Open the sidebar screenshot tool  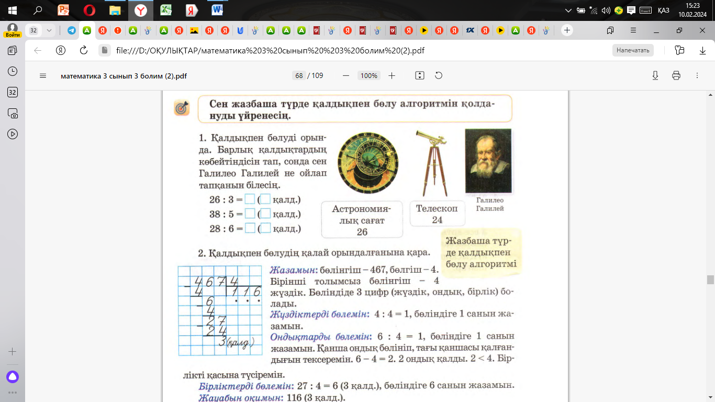(x=13, y=113)
